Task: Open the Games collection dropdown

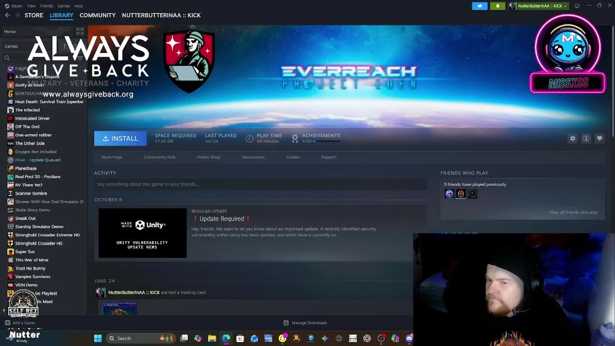Action: (x=11, y=46)
